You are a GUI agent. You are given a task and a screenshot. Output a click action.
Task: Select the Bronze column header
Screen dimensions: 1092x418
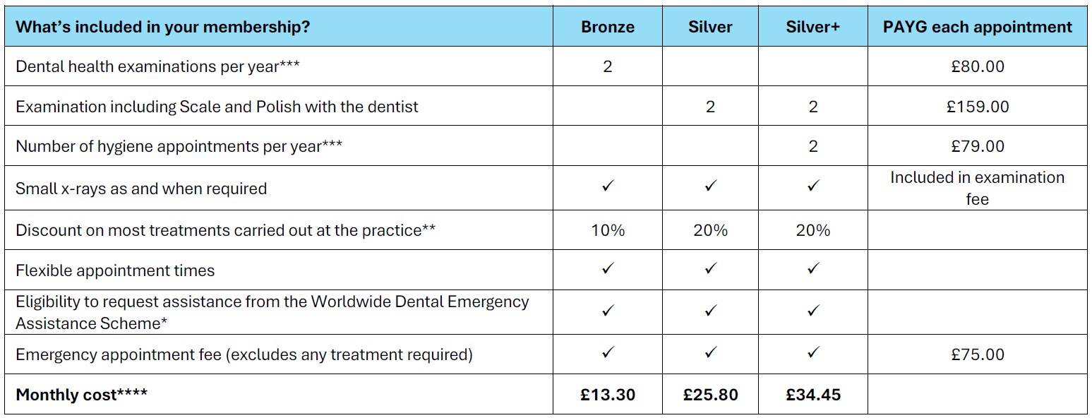[x=608, y=28]
